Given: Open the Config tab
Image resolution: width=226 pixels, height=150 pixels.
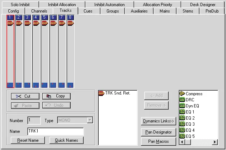Looking at the screenshot, I should click(x=13, y=11).
